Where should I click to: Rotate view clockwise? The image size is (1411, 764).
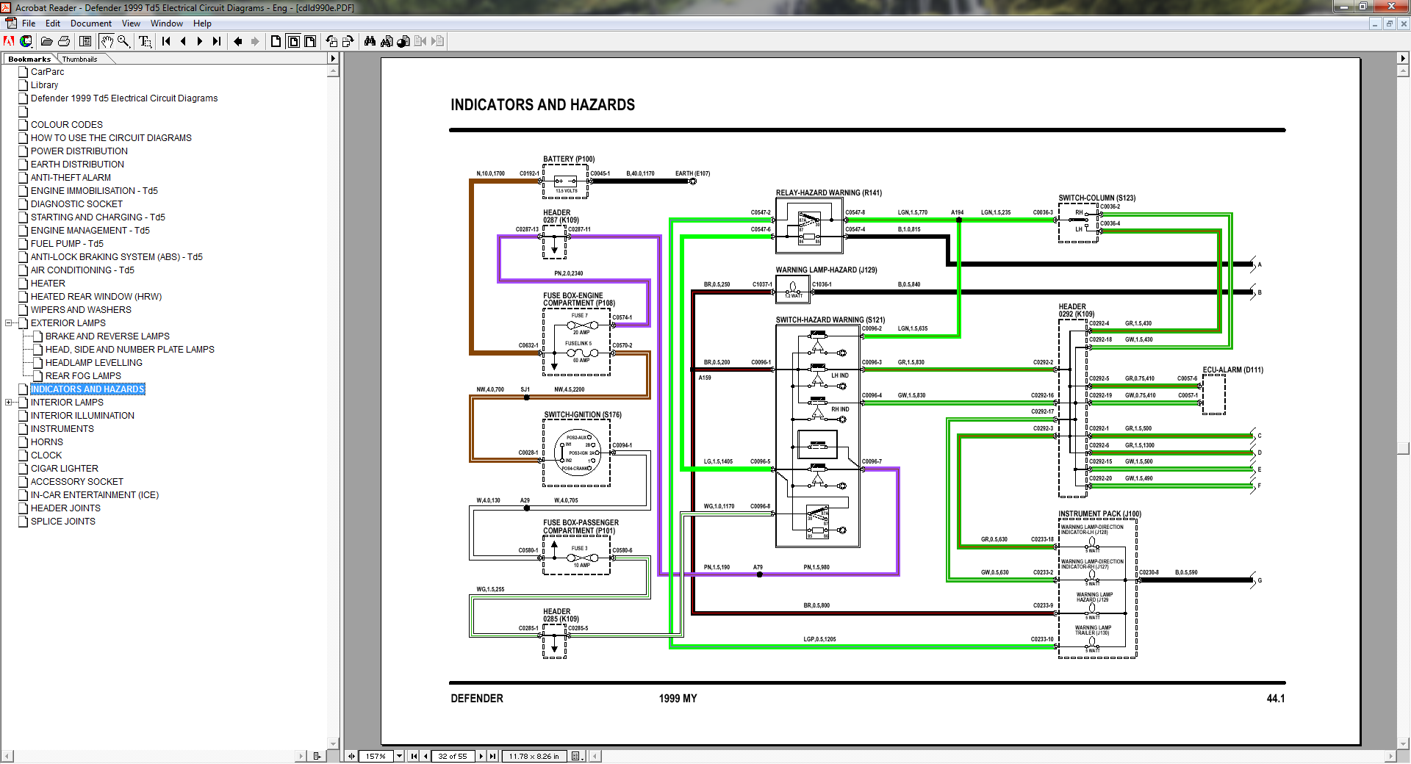tap(348, 41)
